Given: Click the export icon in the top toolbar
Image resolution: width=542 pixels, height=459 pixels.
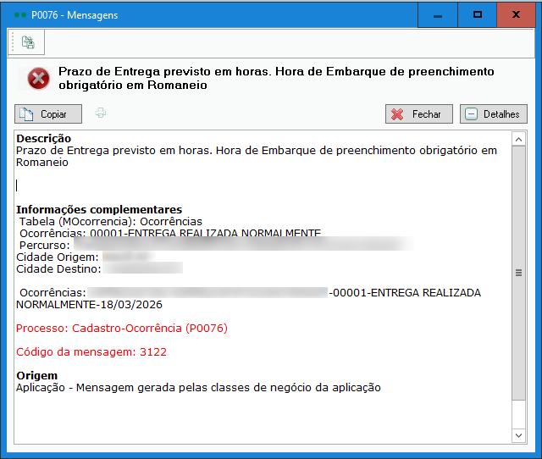Looking at the screenshot, I should pos(28,41).
